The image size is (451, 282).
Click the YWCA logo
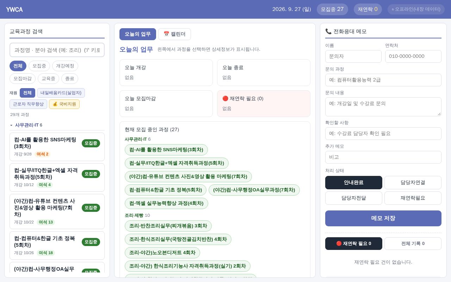click(14, 10)
